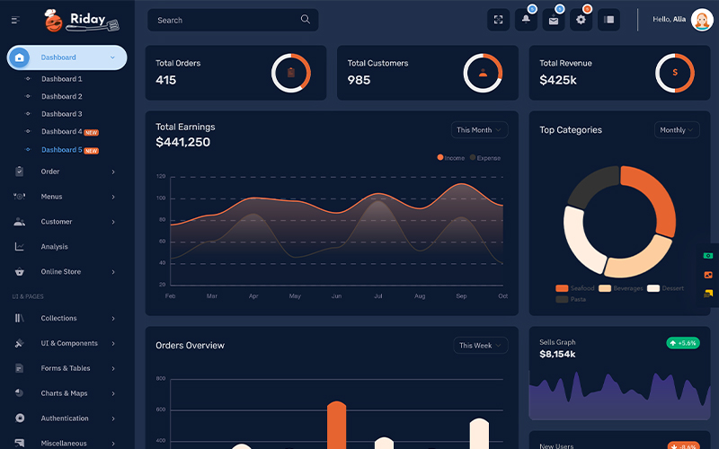Expand the Charts & Maps submenu arrow
The width and height of the screenshot is (719, 449).
pos(113,393)
